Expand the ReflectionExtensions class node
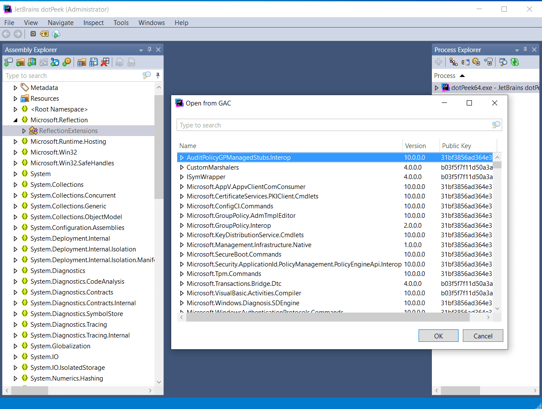Screen dimensions: 542x409 (24, 131)
